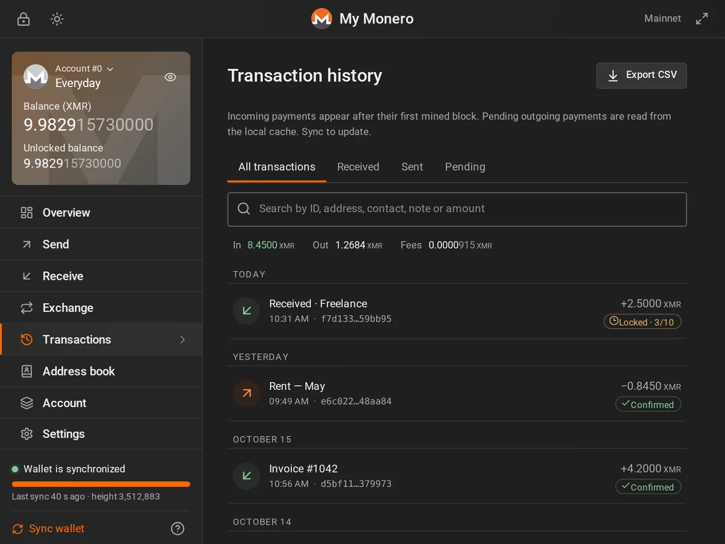The width and height of the screenshot is (725, 544).
Task: Click the lock wallet icon
Action: 24,19
